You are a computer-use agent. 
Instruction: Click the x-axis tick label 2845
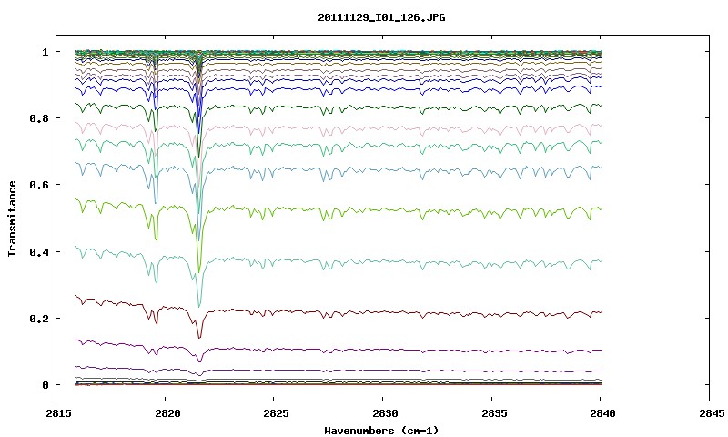click(x=710, y=413)
